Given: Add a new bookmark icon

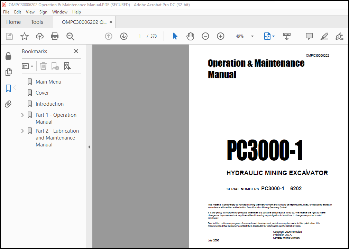Looking at the screenshot, I should tap(55, 66).
